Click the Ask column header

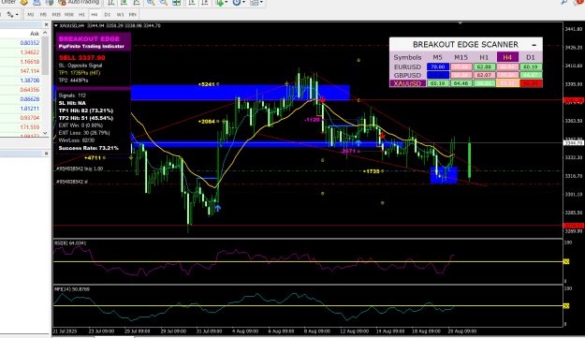pos(35,33)
